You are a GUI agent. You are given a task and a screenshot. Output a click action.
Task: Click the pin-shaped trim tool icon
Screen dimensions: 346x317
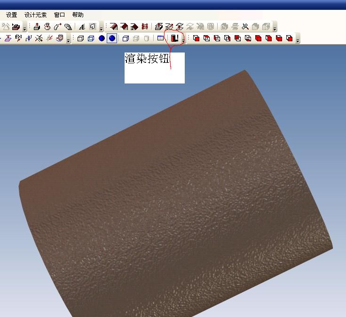pos(245,27)
